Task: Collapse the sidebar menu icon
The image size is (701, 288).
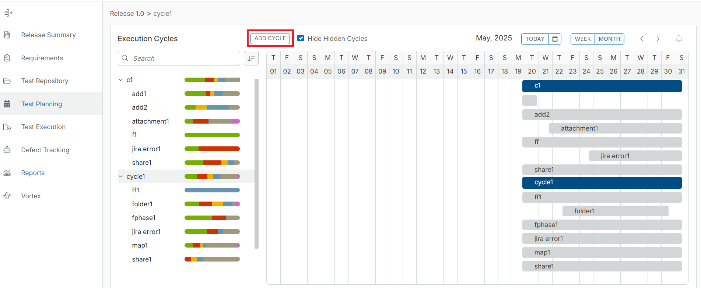Action: coord(8,13)
